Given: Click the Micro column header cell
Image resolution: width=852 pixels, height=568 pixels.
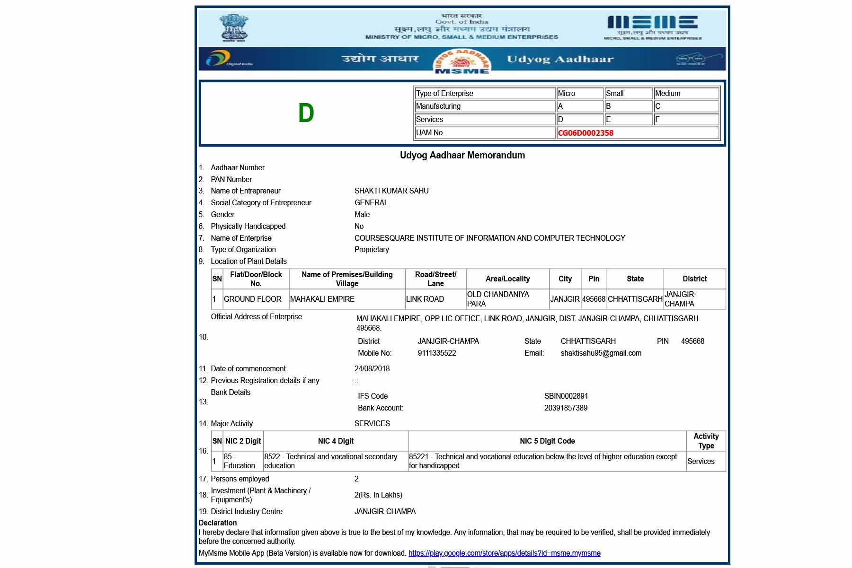Looking at the screenshot, I should [580, 93].
